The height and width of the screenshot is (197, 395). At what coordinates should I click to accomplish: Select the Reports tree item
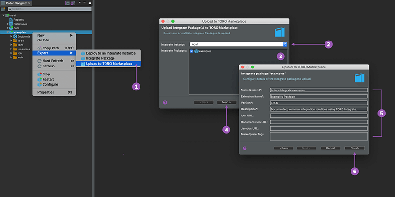pos(18,20)
